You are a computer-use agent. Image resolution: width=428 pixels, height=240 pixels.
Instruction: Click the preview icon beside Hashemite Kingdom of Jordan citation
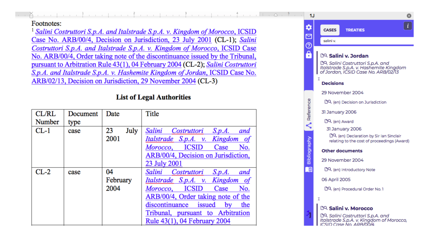pos(324,63)
